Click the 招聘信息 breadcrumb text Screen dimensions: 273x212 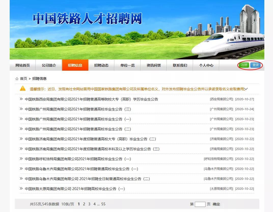pyautogui.click(x=39, y=79)
